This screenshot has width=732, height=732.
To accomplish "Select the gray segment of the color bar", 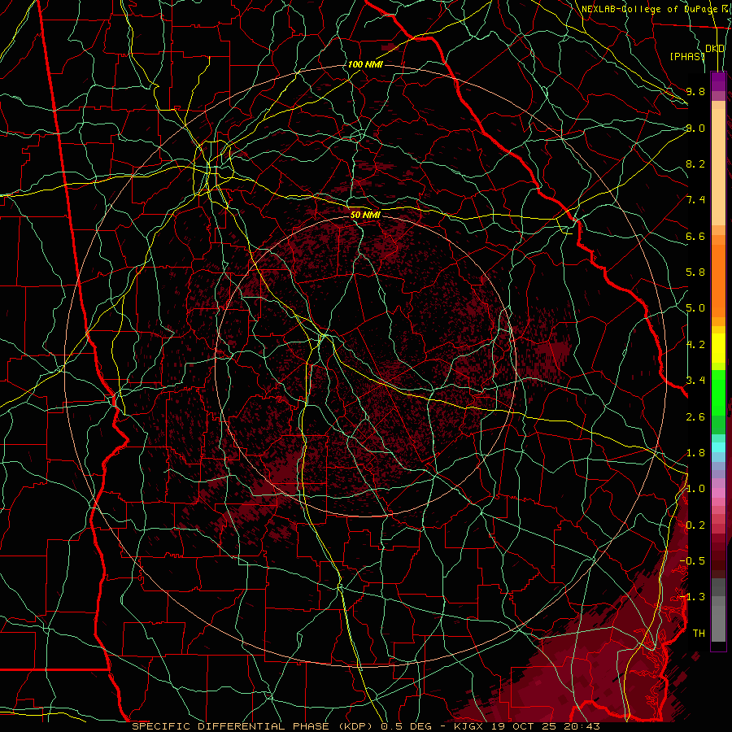I will 718,611.
